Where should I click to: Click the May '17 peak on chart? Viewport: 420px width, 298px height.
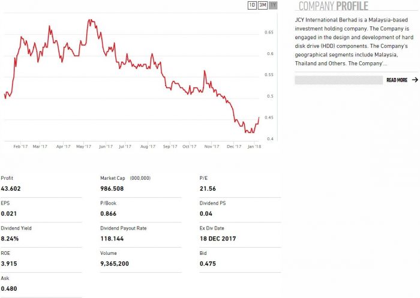tap(89, 20)
